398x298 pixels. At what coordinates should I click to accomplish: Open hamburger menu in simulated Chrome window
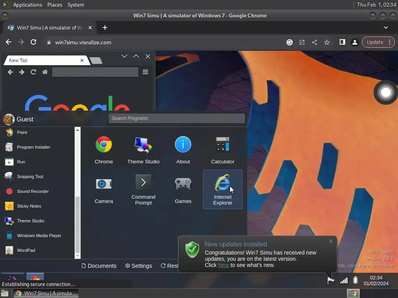(145, 72)
